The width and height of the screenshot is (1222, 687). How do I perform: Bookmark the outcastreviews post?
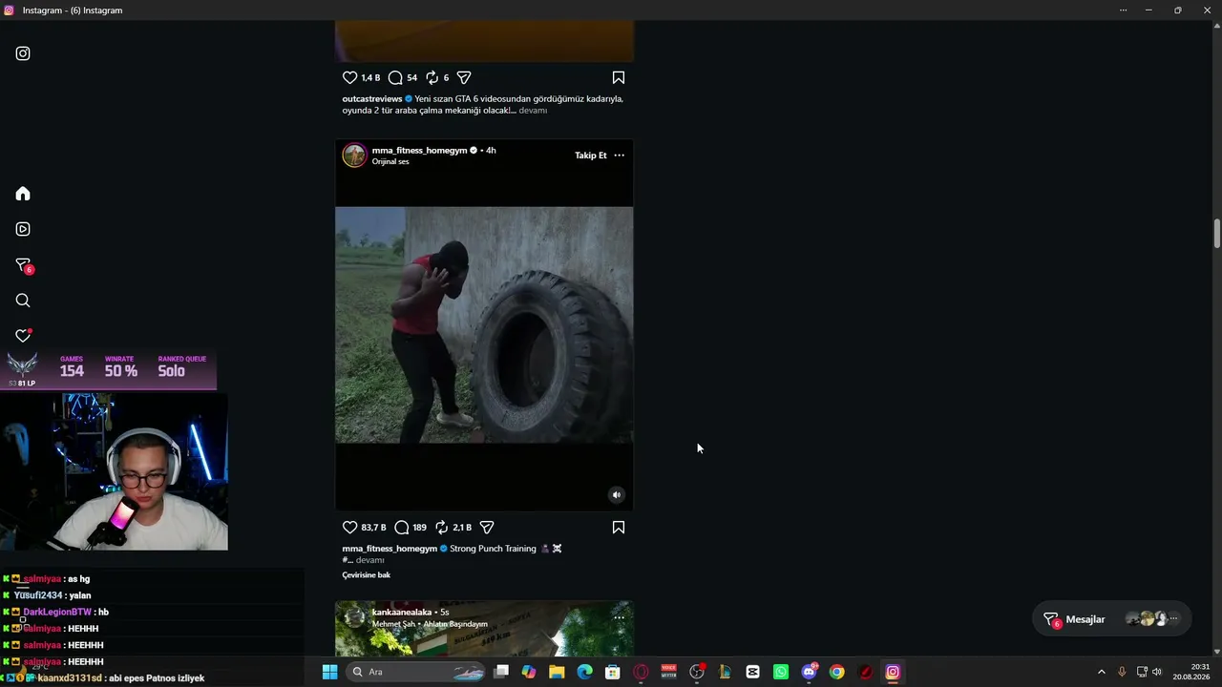[619, 77]
